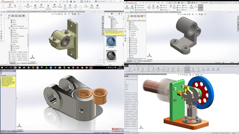This screenshot has height=134, width=239.
Task: Click Bill of Materials in bearing assembly ribbon
Action: point(70,7)
